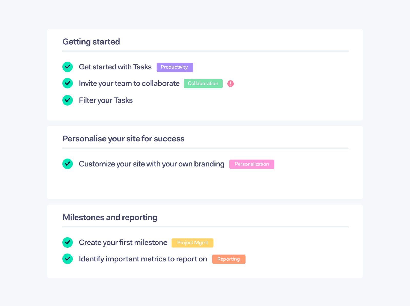This screenshot has width=410, height=306.
Task: Expand the Personalise your site section
Action: [x=124, y=139]
